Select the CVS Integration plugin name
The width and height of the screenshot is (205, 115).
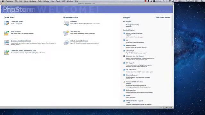(131, 70)
